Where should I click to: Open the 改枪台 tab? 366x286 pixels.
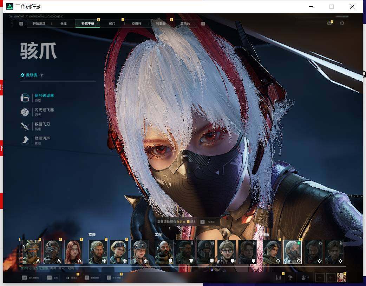[185, 24]
